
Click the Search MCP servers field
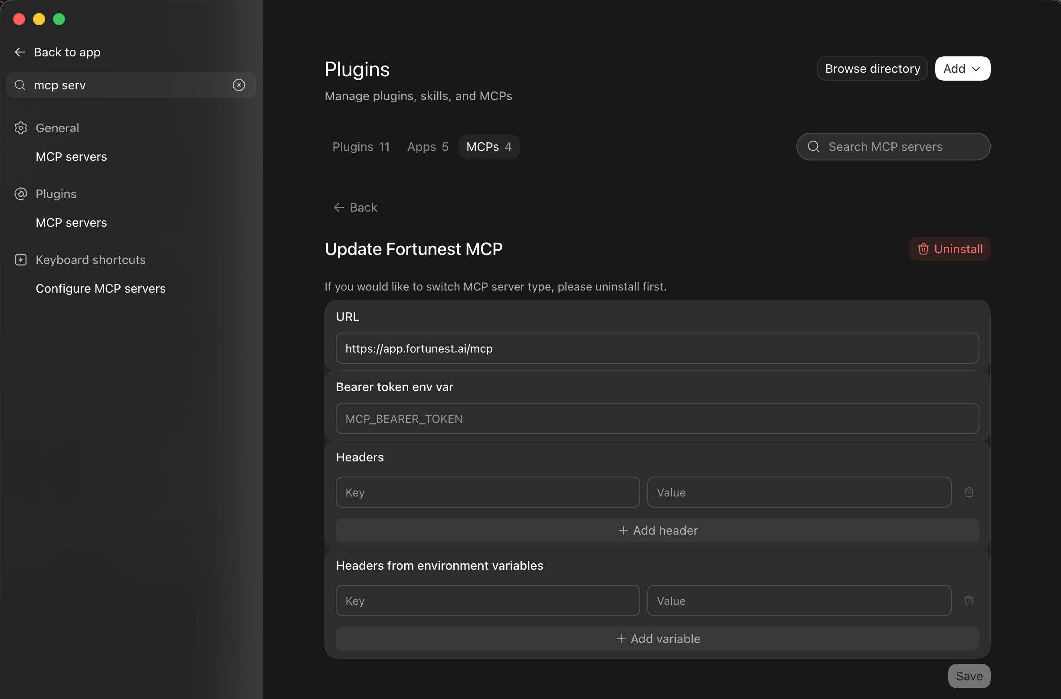click(893, 147)
